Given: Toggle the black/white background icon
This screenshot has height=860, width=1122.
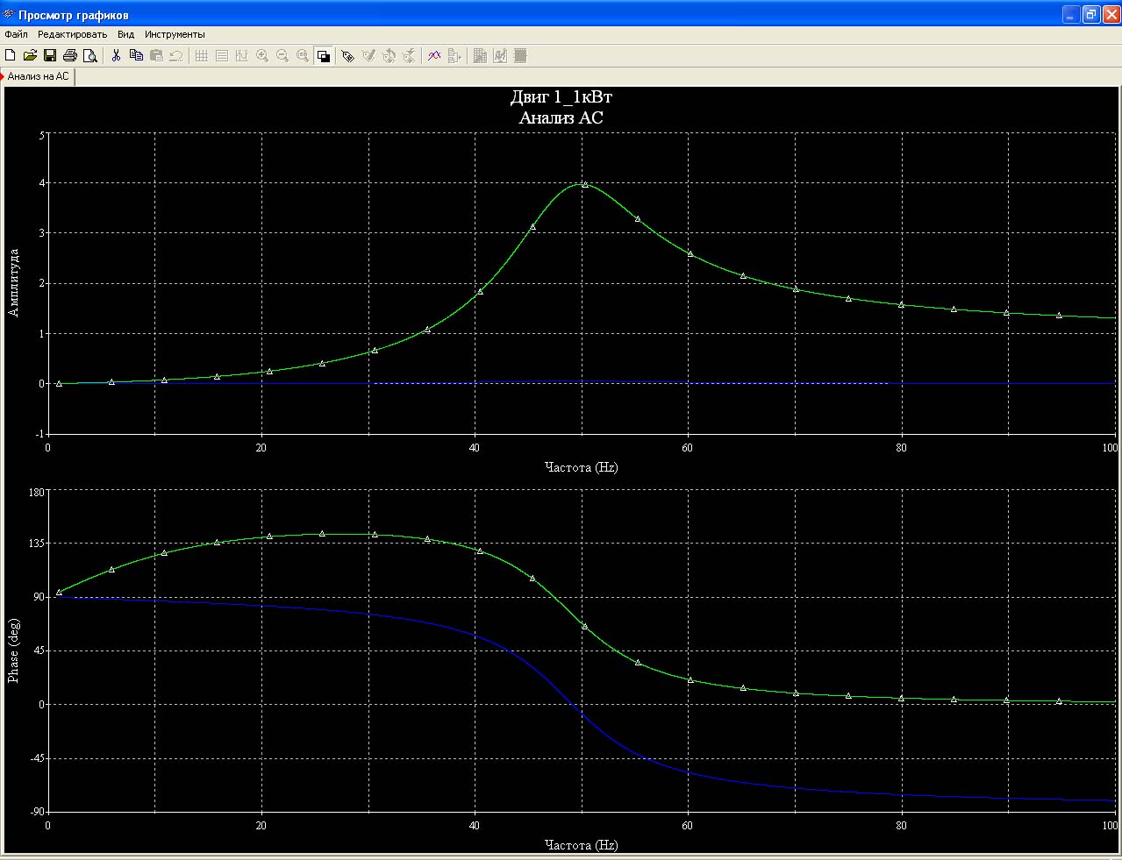Looking at the screenshot, I should click(323, 56).
